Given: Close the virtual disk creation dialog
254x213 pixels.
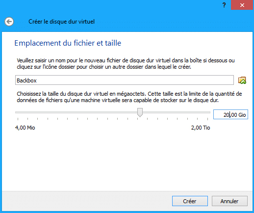Looking at the screenshot, I should pyautogui.click(x=242, y=5).
